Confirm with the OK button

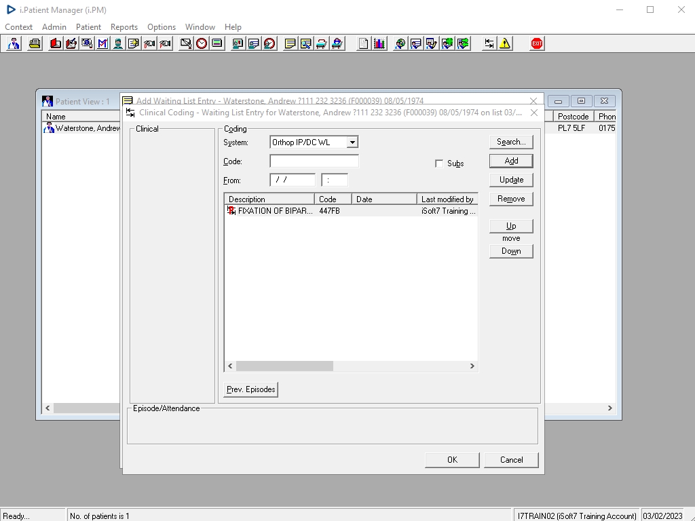tap(452, 460)
